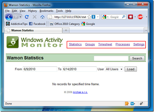
Task: Click the Firefox logo in the title bar
Action: click(x=6, y=5)
